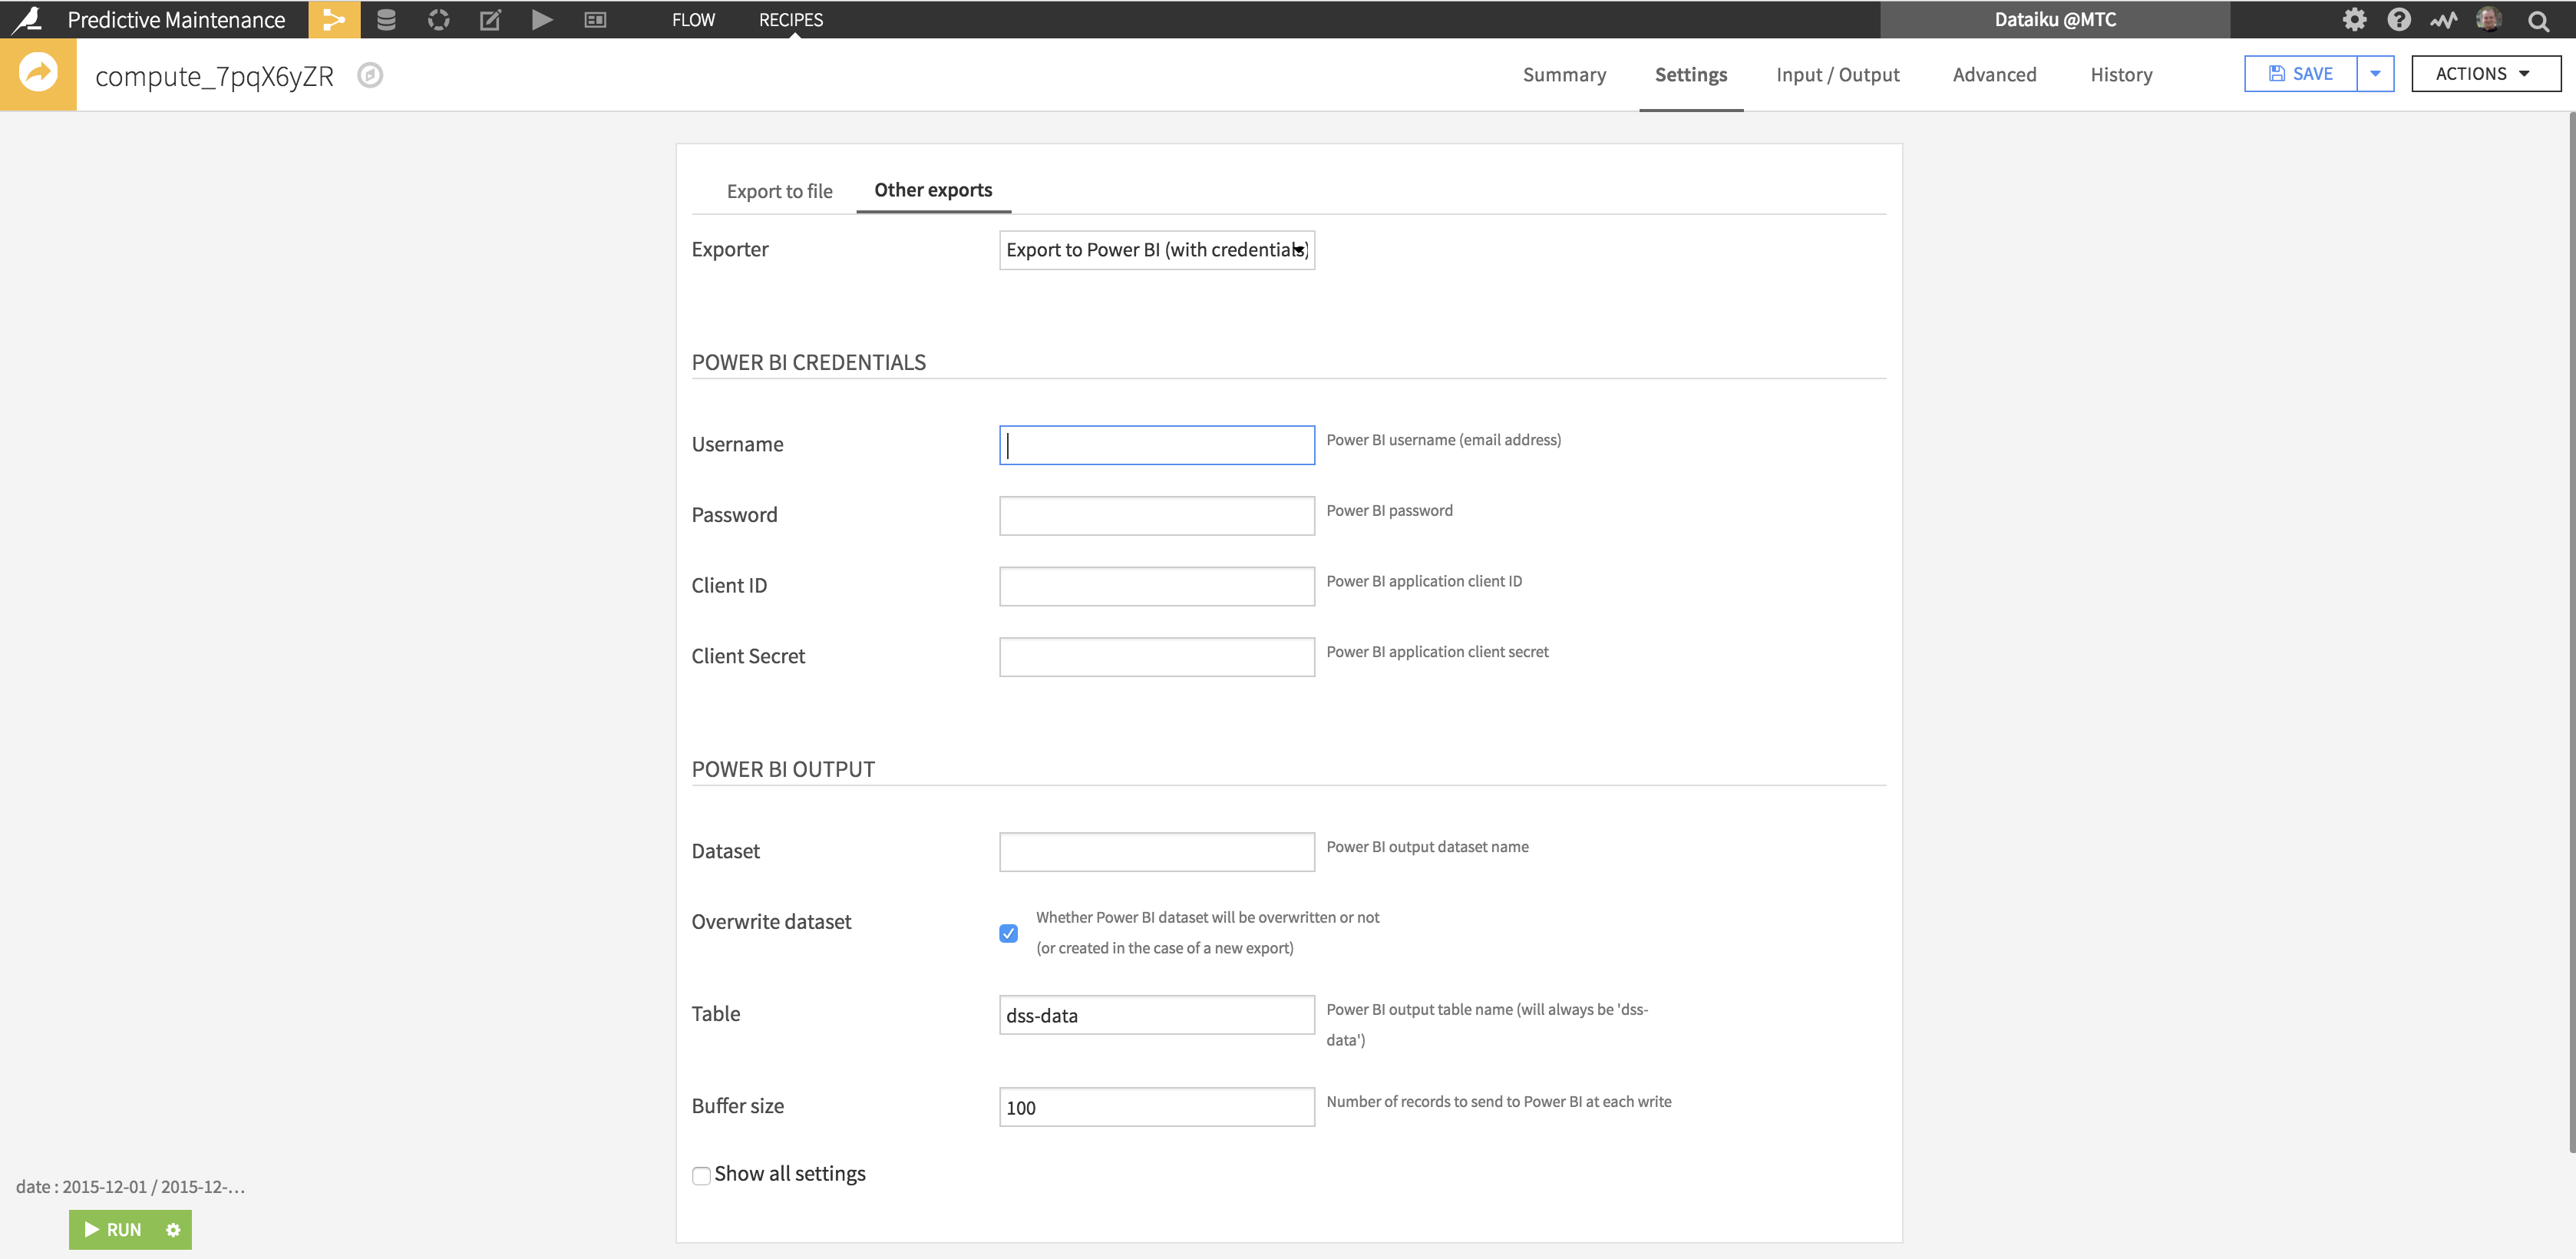Open the Predictive Maintenance project link
This screenshot has width=2576, height=1259.
pos(176,19)
